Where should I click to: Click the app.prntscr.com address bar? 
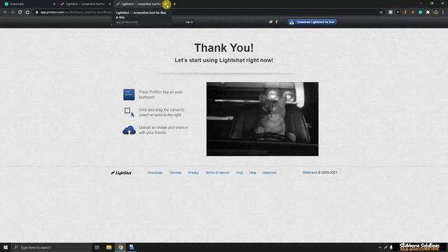[206, 13]
